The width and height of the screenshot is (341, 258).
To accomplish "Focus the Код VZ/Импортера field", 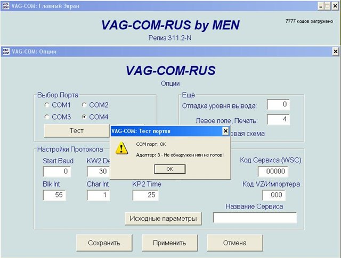I will (x=274, y=195).
